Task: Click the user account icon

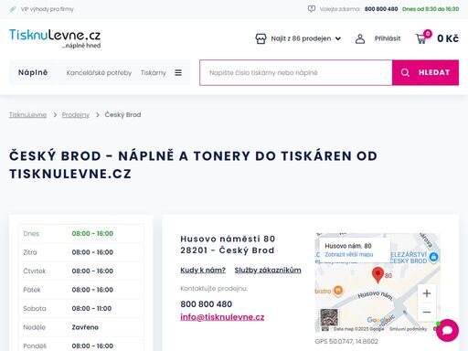Action: click(x=360, y=38)
